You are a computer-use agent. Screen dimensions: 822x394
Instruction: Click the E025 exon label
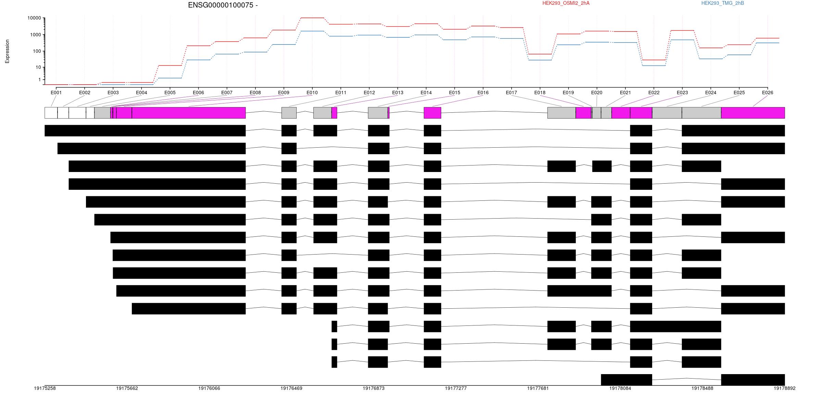[x=739, y=93]
